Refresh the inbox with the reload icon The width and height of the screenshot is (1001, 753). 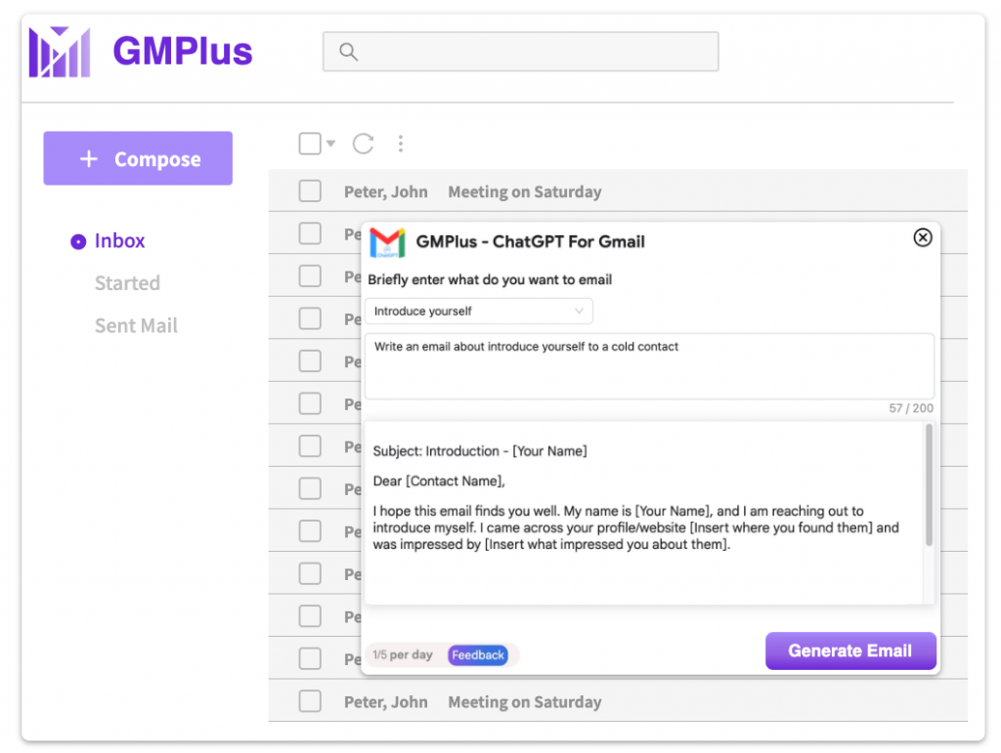coord(363,143)
